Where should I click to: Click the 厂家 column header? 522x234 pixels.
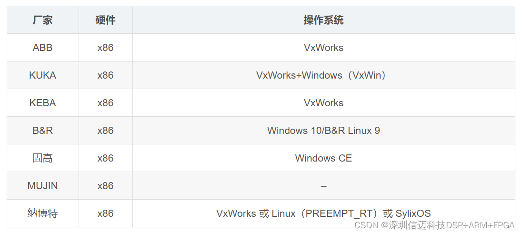(x=42, y=20)
